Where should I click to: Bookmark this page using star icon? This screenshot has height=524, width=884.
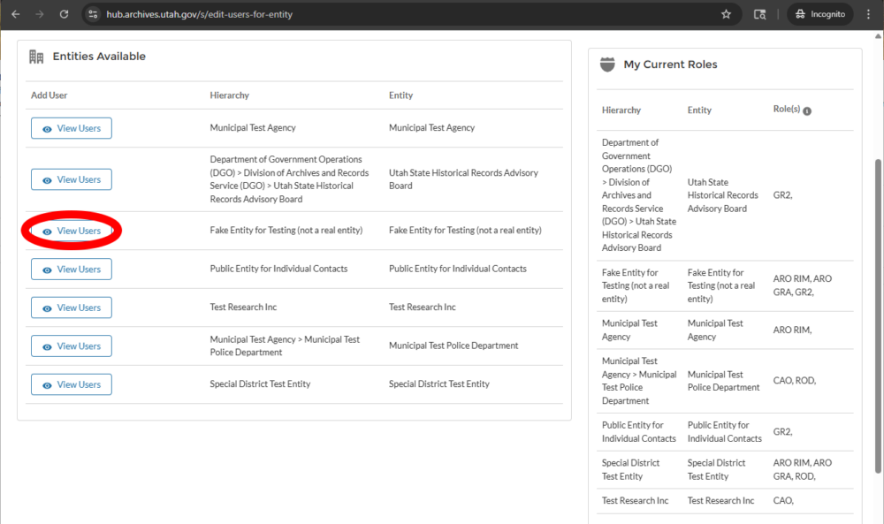click(726, 14)
